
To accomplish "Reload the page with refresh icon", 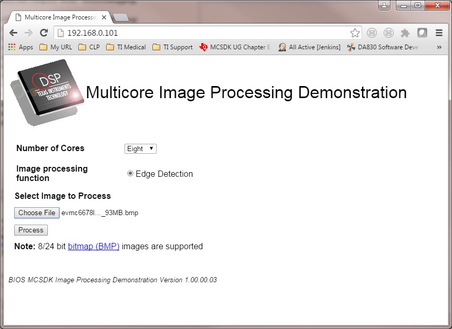I will click(x=44, y=33).
